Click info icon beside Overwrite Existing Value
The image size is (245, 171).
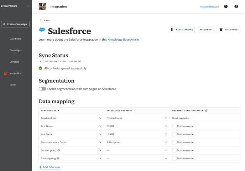click(x=206, y=110)
